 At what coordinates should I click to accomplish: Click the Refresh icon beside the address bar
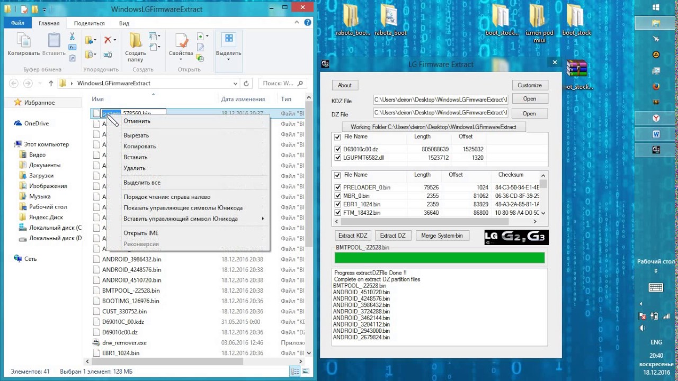pyautogui.click(x=246, y=84)
